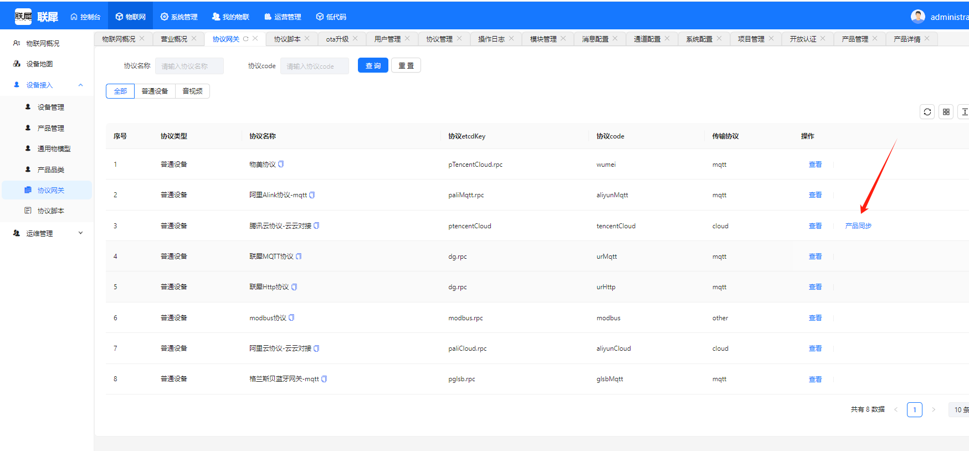Focus the 协议名称 input field
The width and height of the screenshot is (969, 451).
tap(189, 66)
